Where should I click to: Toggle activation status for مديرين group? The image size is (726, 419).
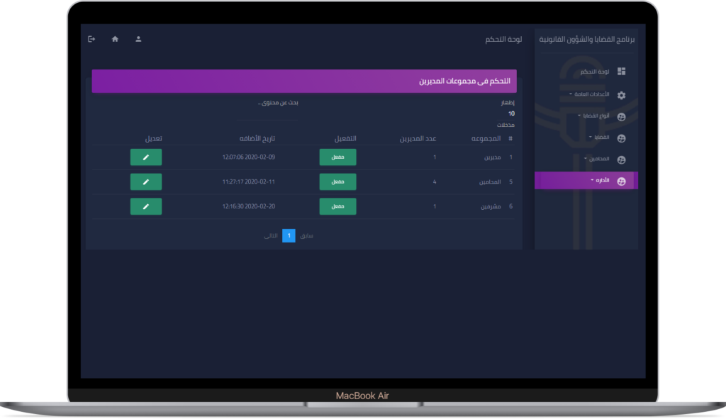[x=337, y=157]
